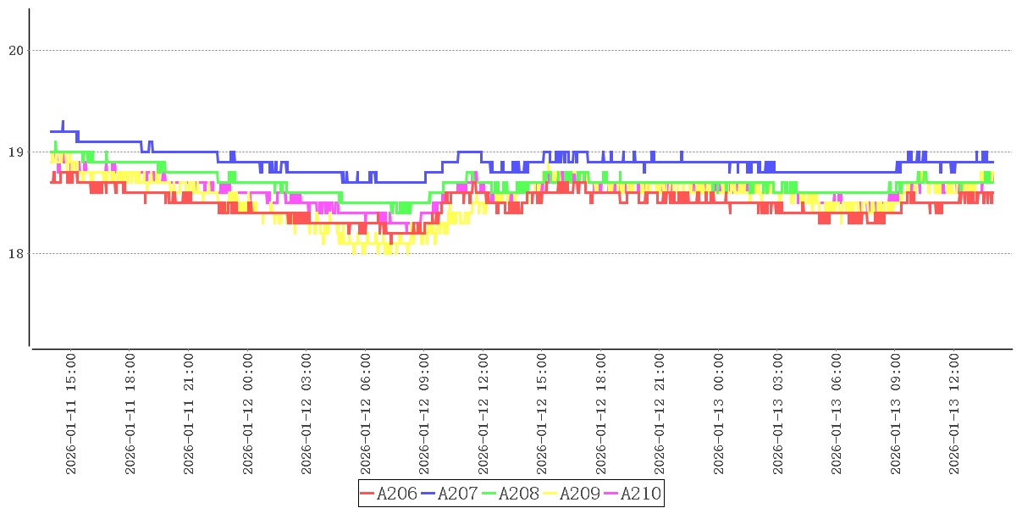Toggle the A207 series legend label

[457, 494]
